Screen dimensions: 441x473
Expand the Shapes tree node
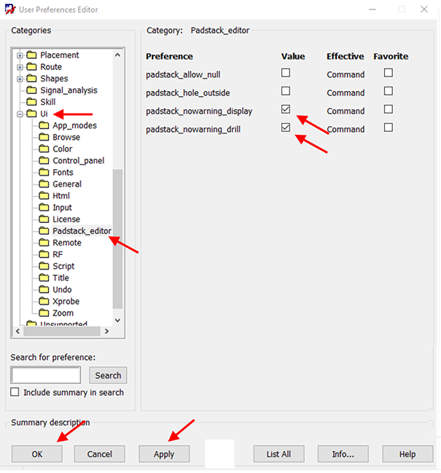click(x=20, y=79)
